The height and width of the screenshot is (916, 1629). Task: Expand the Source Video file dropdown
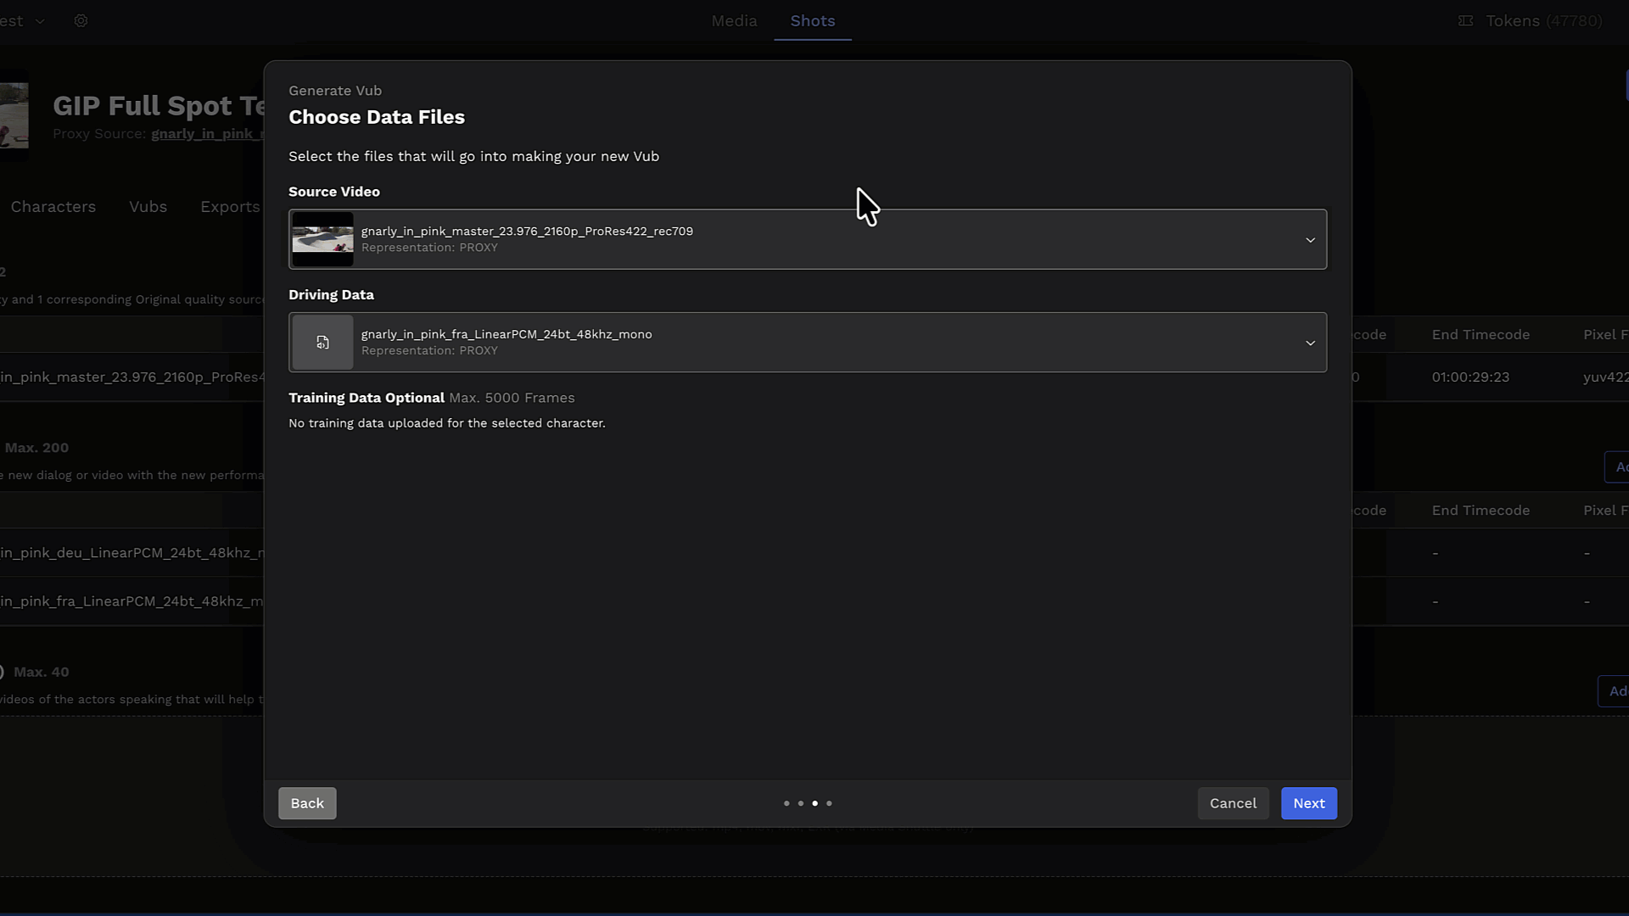[1310, 239]
